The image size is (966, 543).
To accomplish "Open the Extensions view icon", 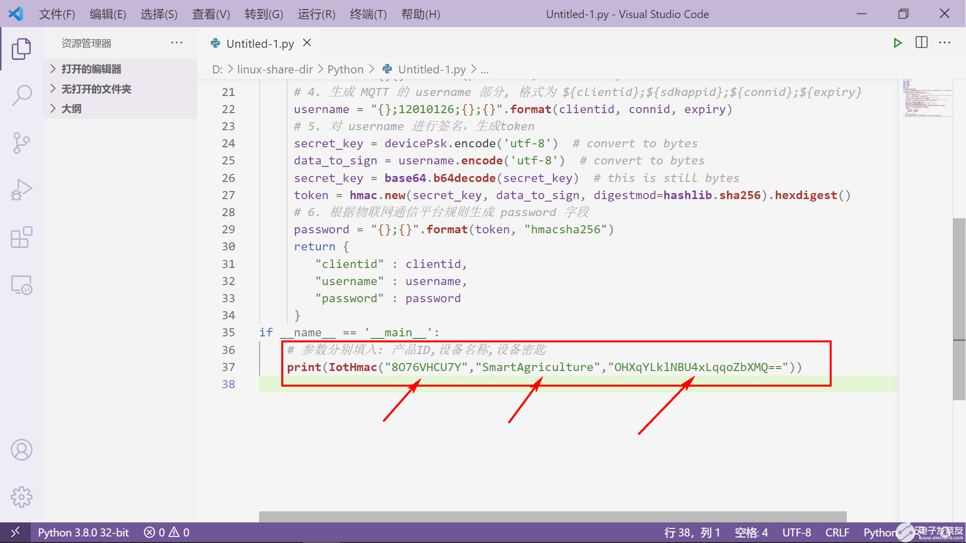I will click(21, 237).
